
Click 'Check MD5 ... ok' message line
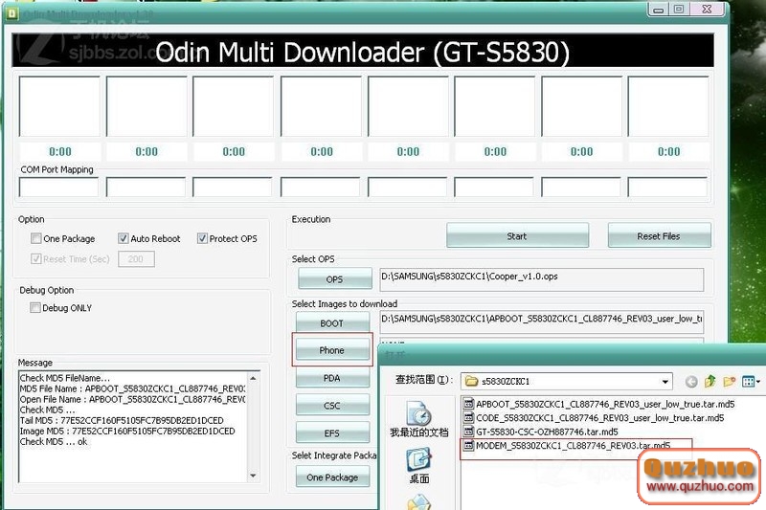[x=54, y=442]
